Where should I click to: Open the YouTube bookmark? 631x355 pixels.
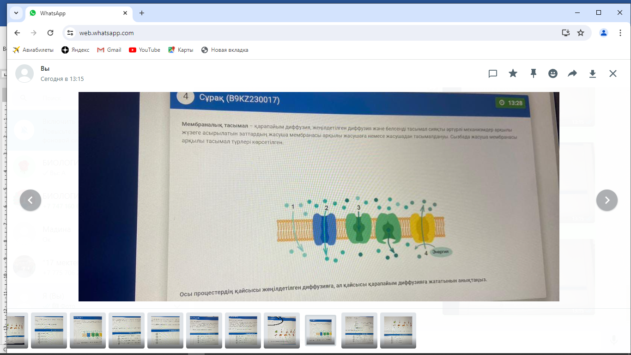tap(145, 50)
